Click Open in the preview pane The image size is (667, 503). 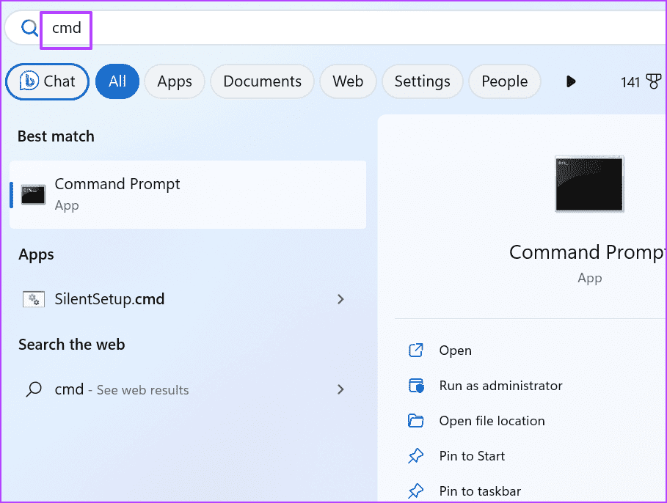(x=455, y=350)
